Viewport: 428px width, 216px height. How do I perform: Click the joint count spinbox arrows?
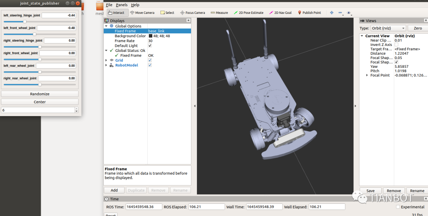click(76, 110)
